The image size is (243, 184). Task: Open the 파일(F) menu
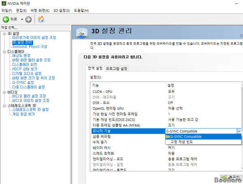click(6, 11)
